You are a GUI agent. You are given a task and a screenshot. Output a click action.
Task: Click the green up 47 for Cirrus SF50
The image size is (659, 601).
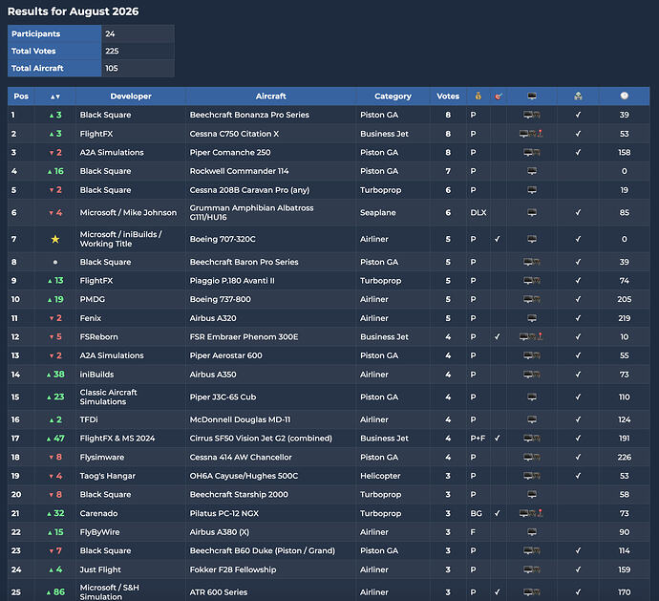coord(55,439)
